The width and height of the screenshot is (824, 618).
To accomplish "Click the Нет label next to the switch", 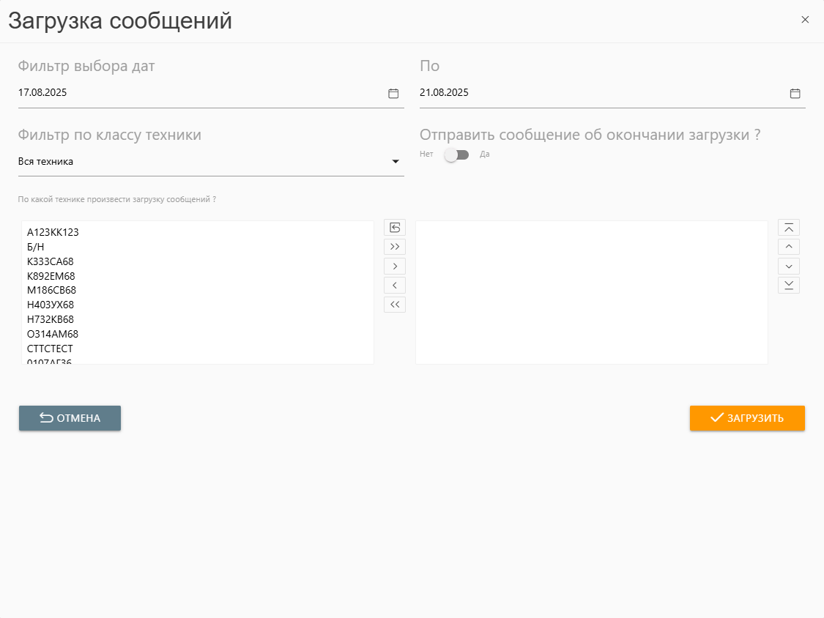I will tap(426, 154).
